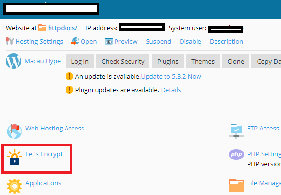The height and width of the screenshot is (195, 281).
Task: Run Check Security for WordPress
Action: pyautogui.click(x=123, y=61)
